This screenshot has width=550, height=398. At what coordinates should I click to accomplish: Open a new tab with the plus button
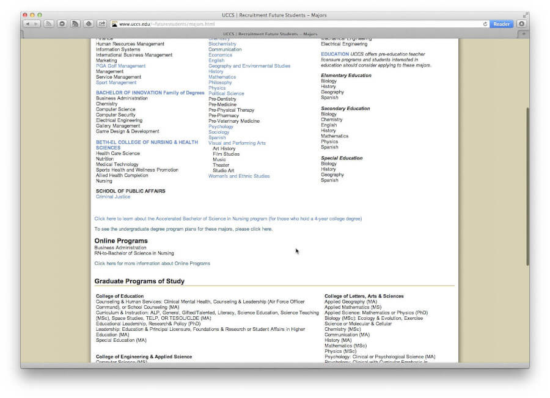[x=524, y=34]
